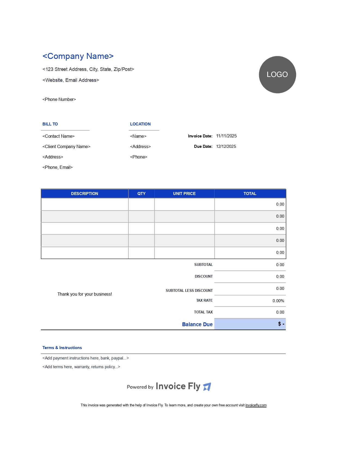The height and width of the screenshot is (450, 347).
Task: Click the highlighted Balance Due amount cell
Action: pos(250,324)
